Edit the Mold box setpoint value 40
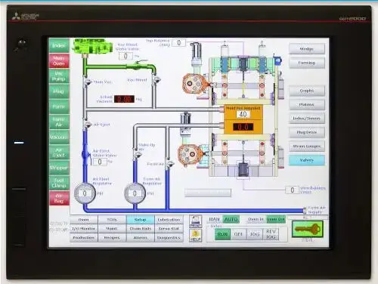Screen dimensions: 378x284 tap(243, 114)
